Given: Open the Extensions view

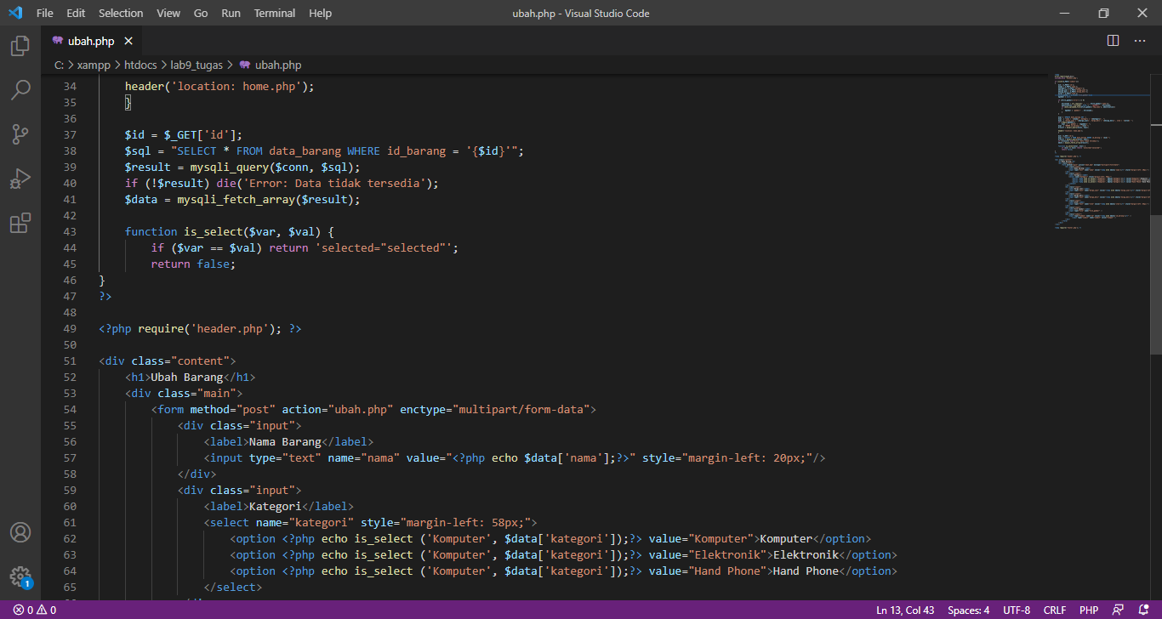Looking at the screenshot, I should point(20,223).
